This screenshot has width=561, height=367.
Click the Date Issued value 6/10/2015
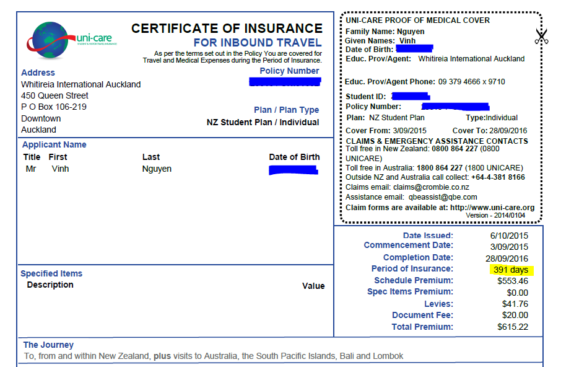coord(509,236)
